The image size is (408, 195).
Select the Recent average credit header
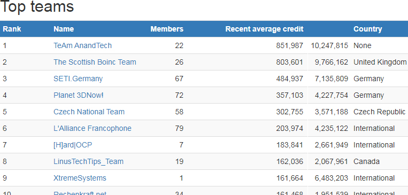tap(264, 29)
